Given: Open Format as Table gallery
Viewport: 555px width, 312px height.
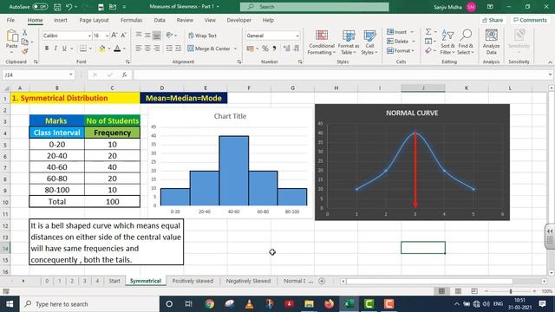Looking at the screenshot, I should [349, 42].
